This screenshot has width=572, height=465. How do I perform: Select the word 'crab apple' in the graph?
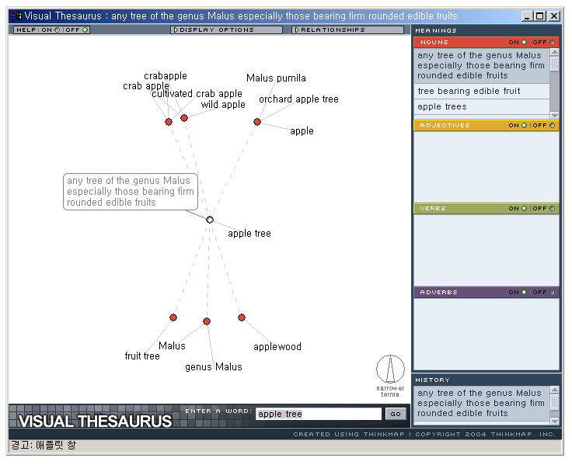146,86
